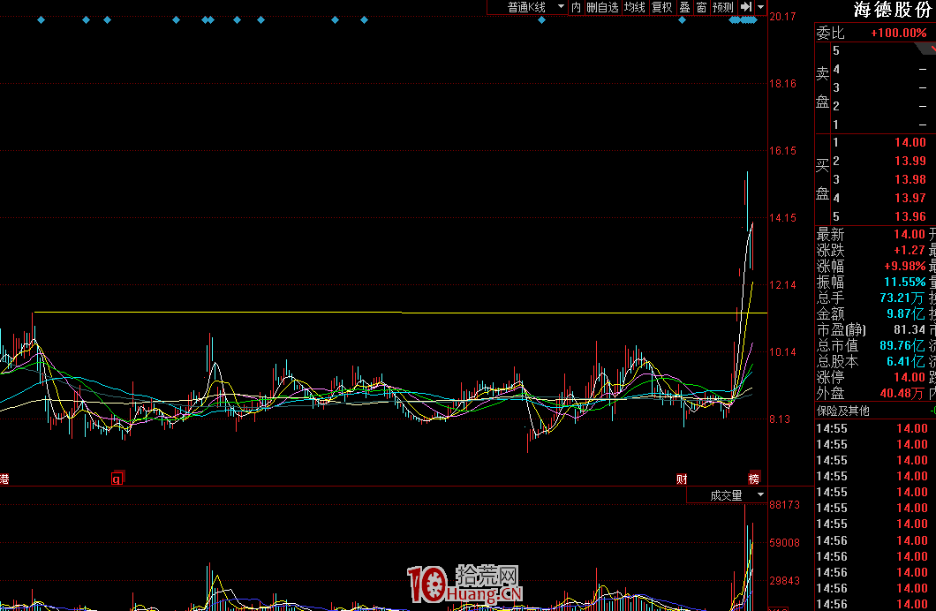936x611 pixels.
Task: Click the buy level 2 price 13.99
Action: coord(910,161)
